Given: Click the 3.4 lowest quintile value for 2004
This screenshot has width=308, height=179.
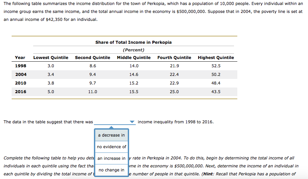Looking at the screenshot, I should pos(51,75).
